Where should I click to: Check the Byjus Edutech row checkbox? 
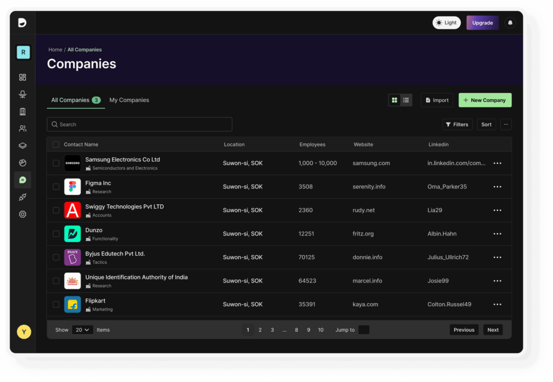tap(56, 257)
